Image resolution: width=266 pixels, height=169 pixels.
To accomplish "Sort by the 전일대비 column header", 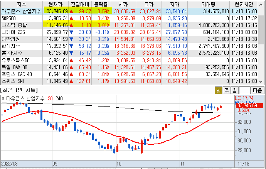I will pyautogui.click(x=80, y=4).
